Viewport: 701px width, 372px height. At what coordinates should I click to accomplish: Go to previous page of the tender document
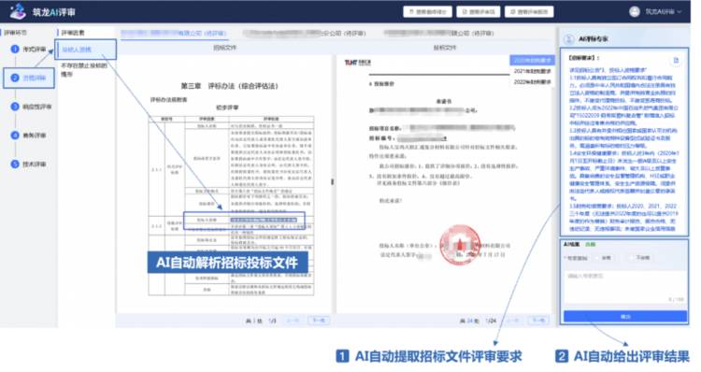[x=293, y=321]
